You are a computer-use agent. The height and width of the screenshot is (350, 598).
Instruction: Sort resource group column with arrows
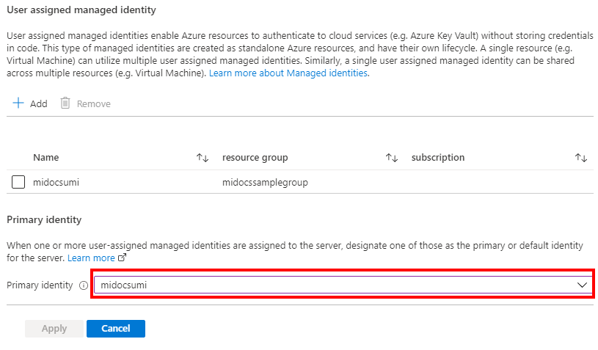click(x=392, y=158)
